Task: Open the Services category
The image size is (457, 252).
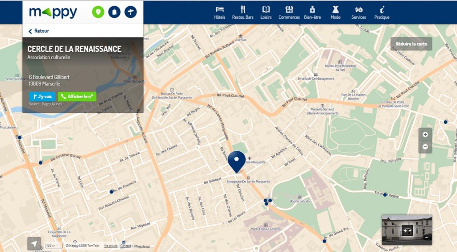Action: [x=358, y=12]
